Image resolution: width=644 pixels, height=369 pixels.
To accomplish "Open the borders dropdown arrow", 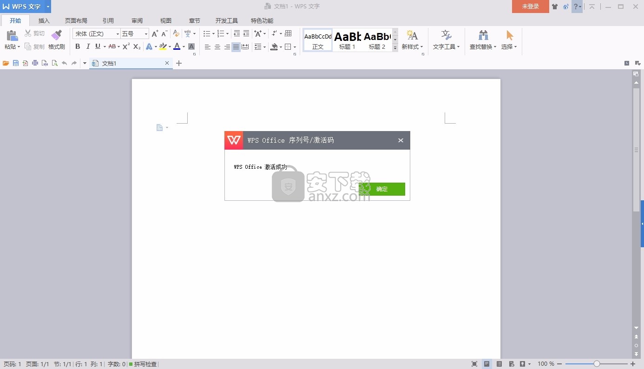I will pos(295,46).
